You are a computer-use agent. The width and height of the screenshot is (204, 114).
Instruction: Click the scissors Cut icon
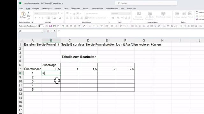coord(28,13)
